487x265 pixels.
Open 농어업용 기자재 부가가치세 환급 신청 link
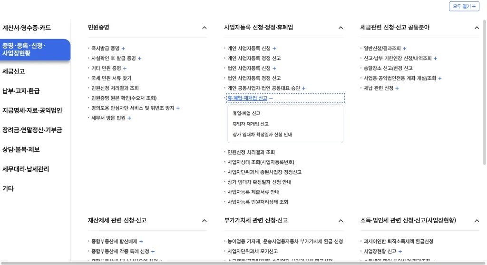(x=285, y=241)
